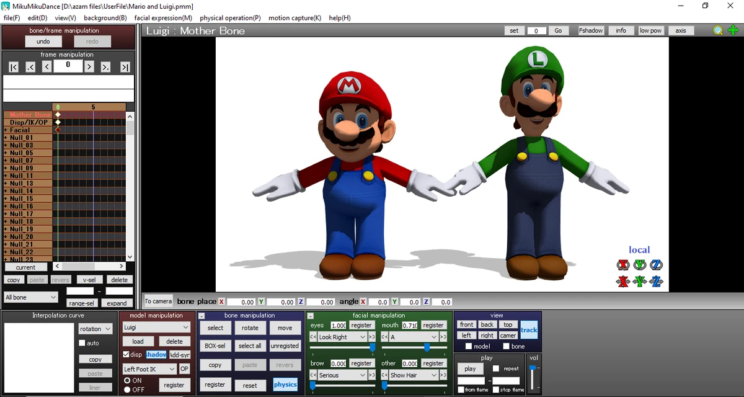The width and height of the screenshot is (744, 397).
Task: Open the background(B) menu
Action: tap(105, 18)
